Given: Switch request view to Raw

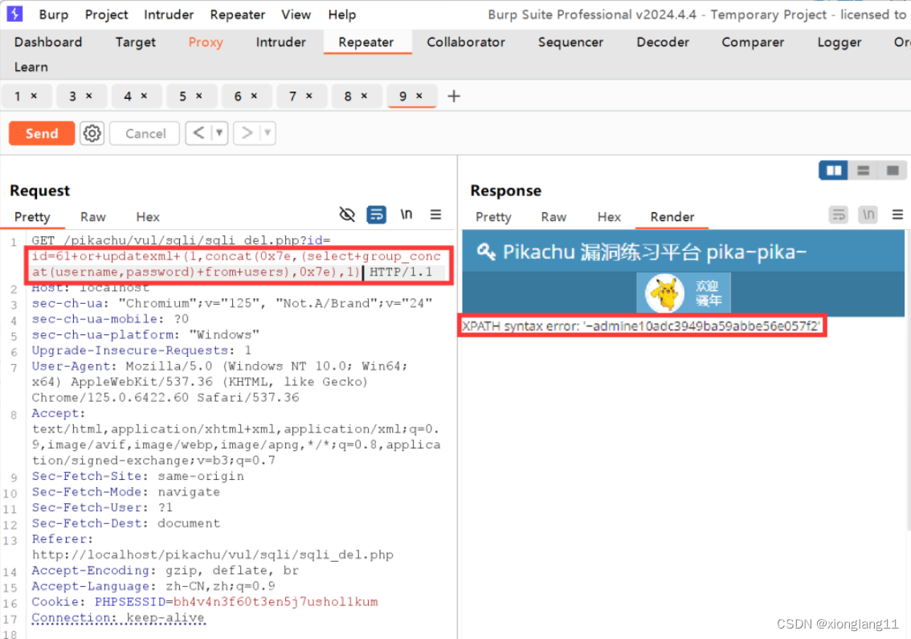Looking at the screenshot, I should pyautogui.click(x=93, y=217).
